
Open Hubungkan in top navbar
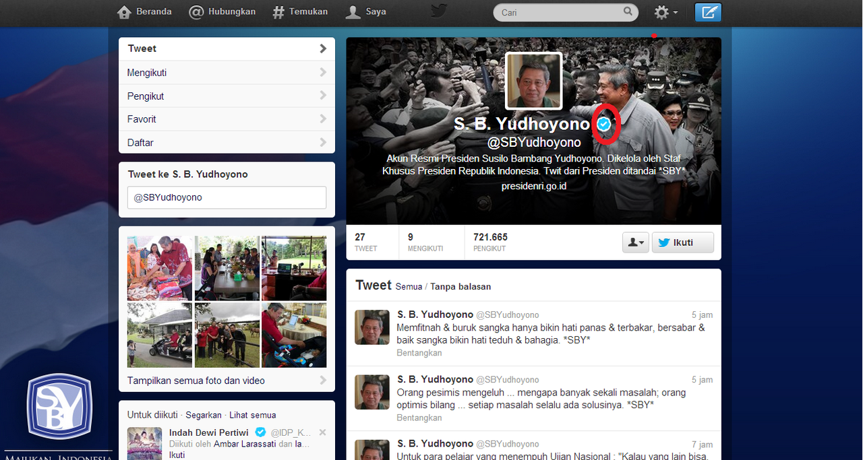point(222,11)
